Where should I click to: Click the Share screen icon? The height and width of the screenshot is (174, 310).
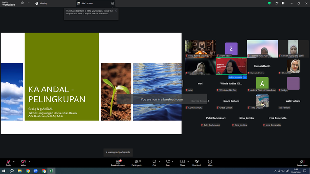pos(182,162)
